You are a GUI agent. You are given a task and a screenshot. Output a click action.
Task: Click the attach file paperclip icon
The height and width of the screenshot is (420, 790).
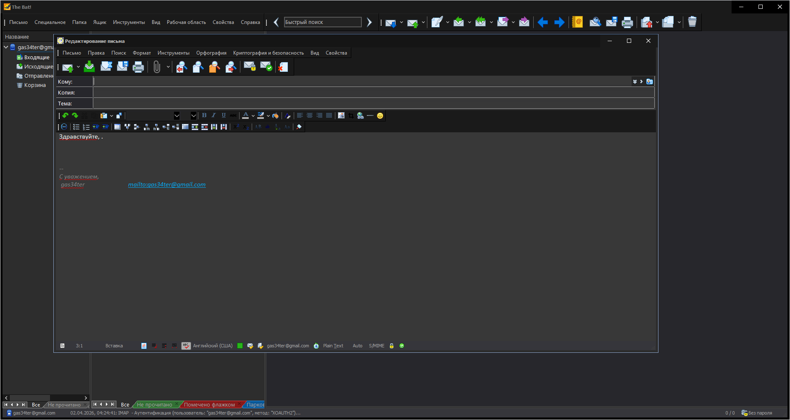pyautogui.click(x=157, y=67)
